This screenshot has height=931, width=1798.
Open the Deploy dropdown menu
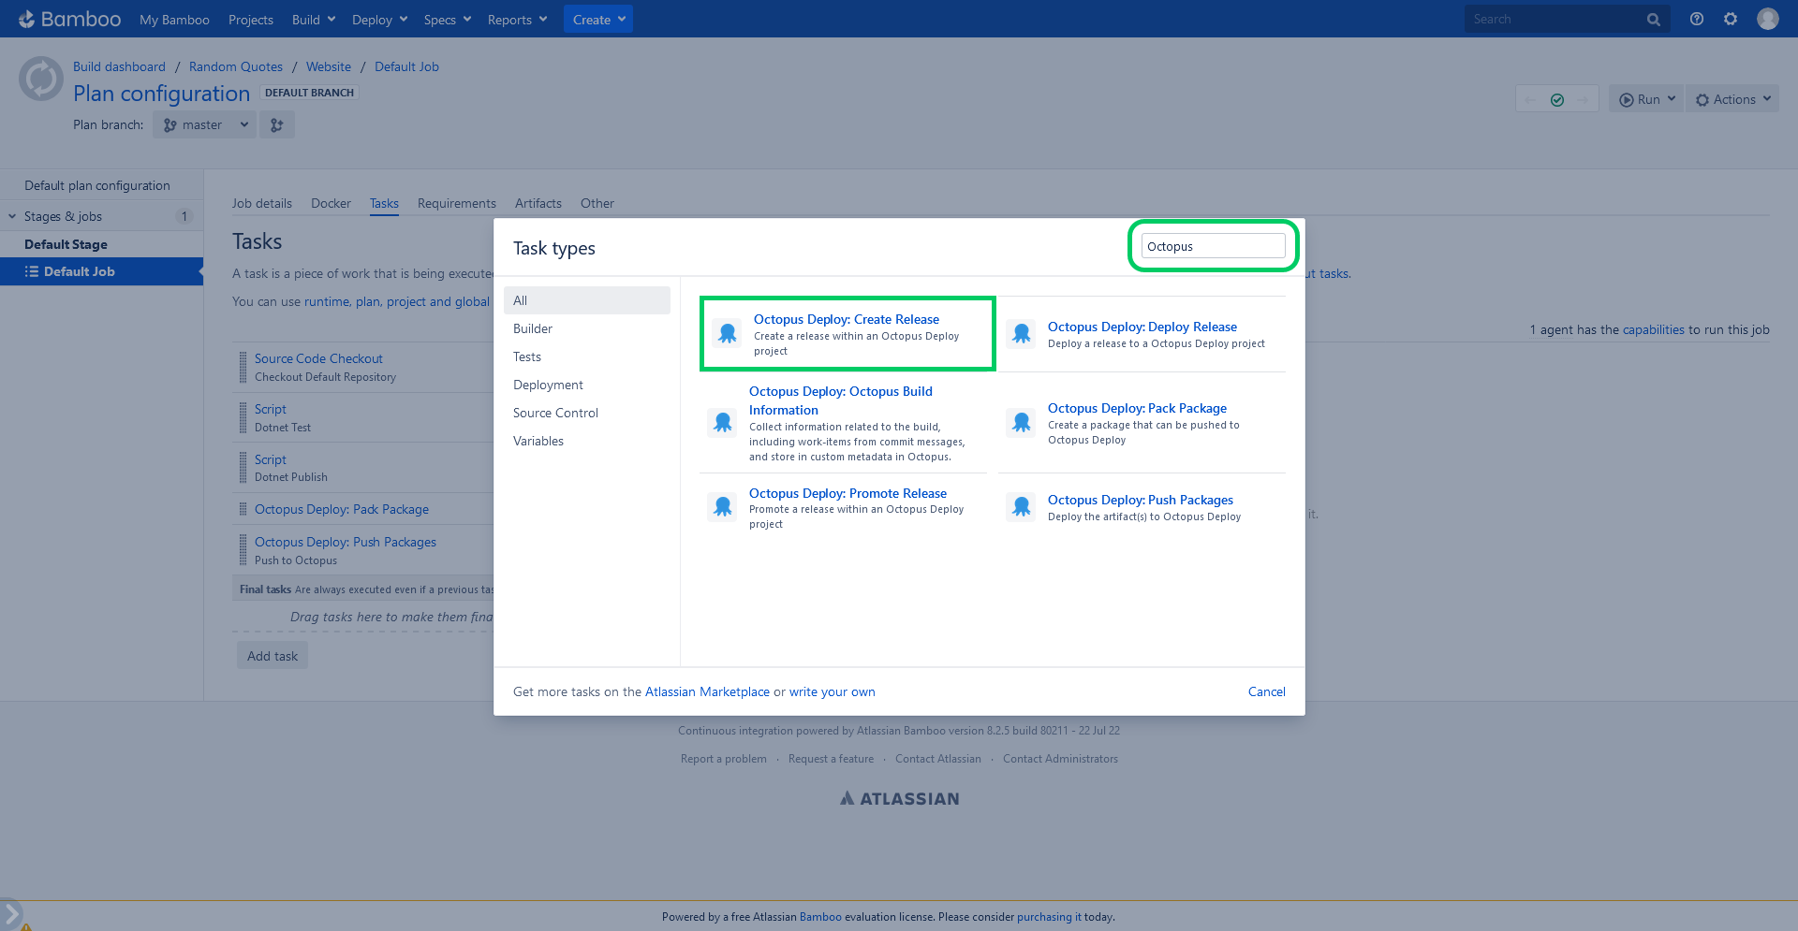(x=379, y=20)
